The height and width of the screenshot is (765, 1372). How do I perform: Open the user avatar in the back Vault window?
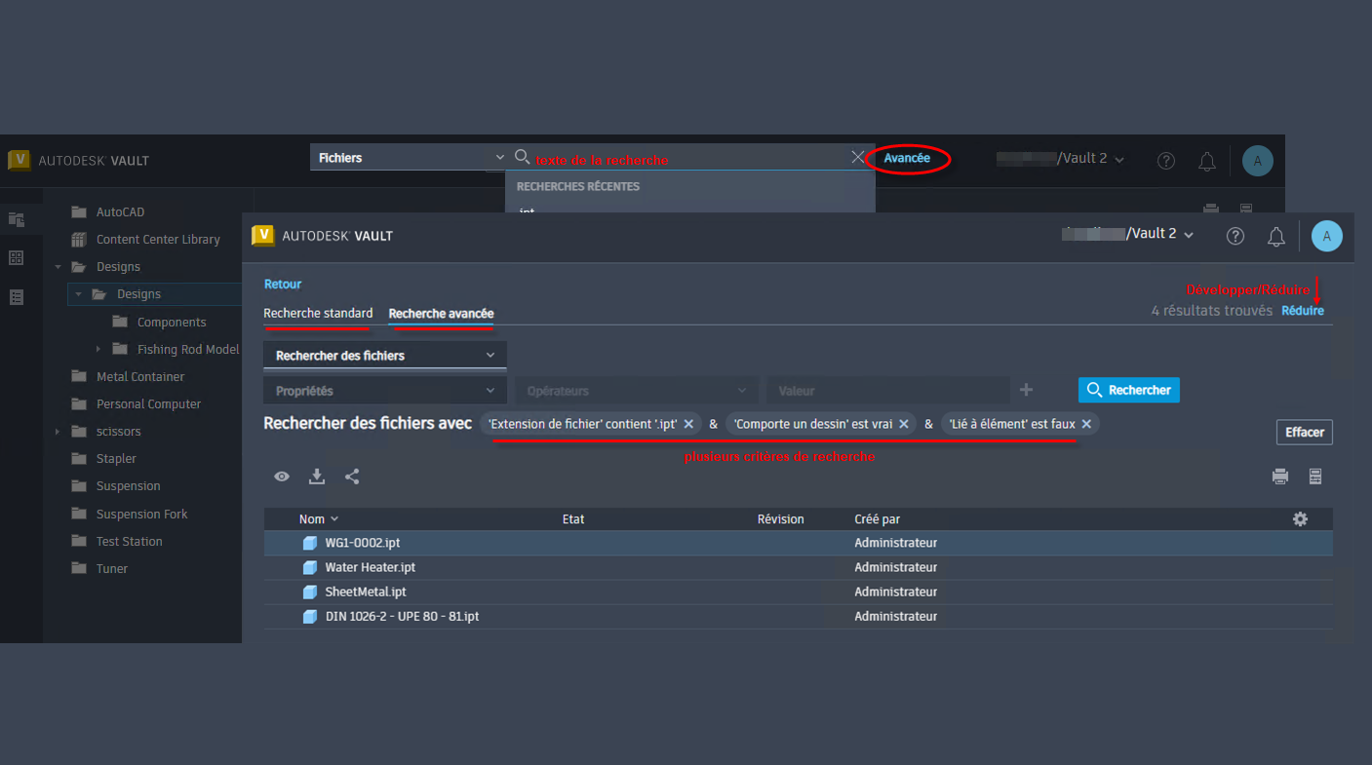click(x=1258, y=161)
